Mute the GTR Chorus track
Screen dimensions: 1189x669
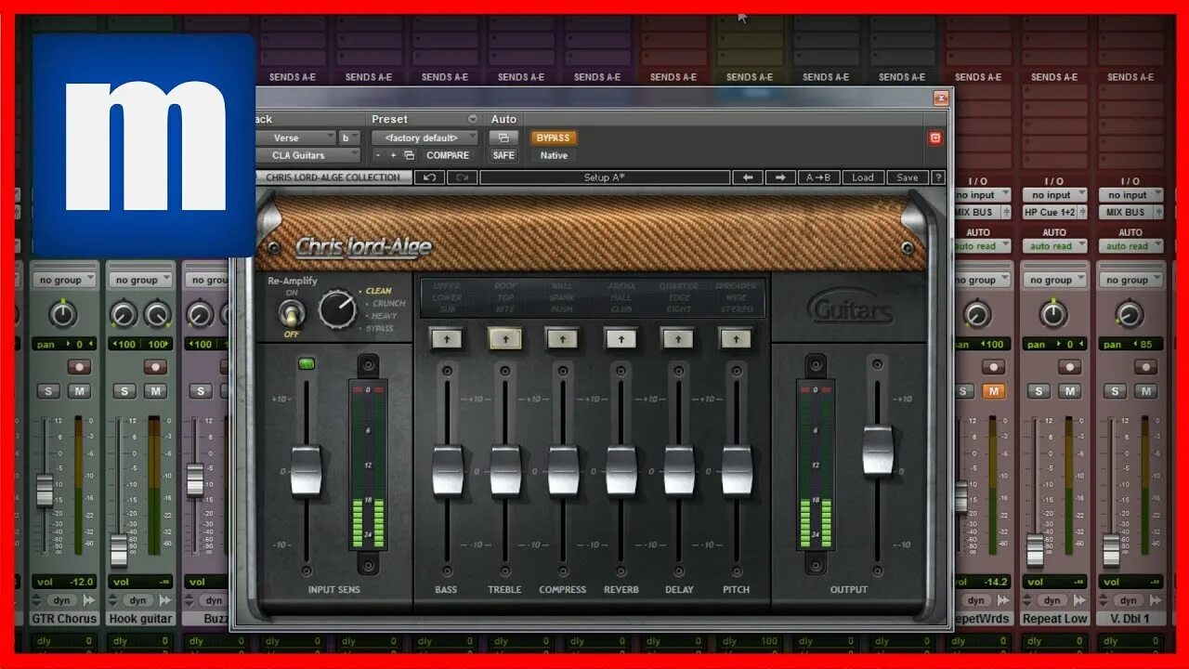coord(80,391)
